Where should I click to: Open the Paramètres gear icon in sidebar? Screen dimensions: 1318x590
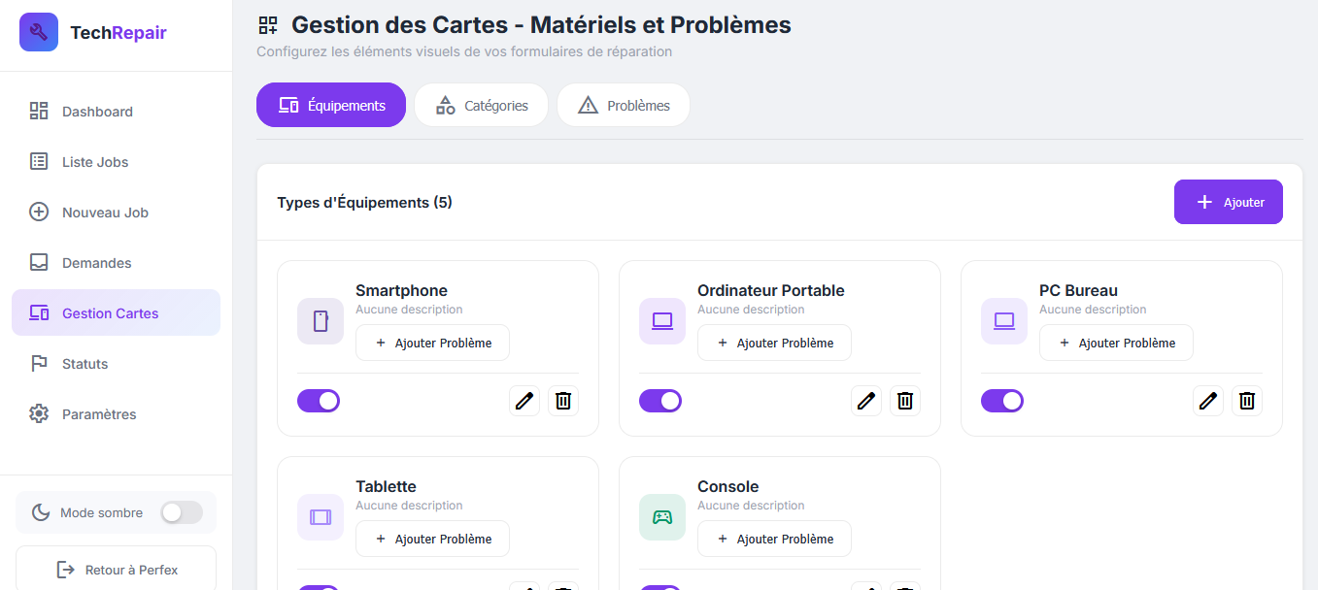(39, 413)
